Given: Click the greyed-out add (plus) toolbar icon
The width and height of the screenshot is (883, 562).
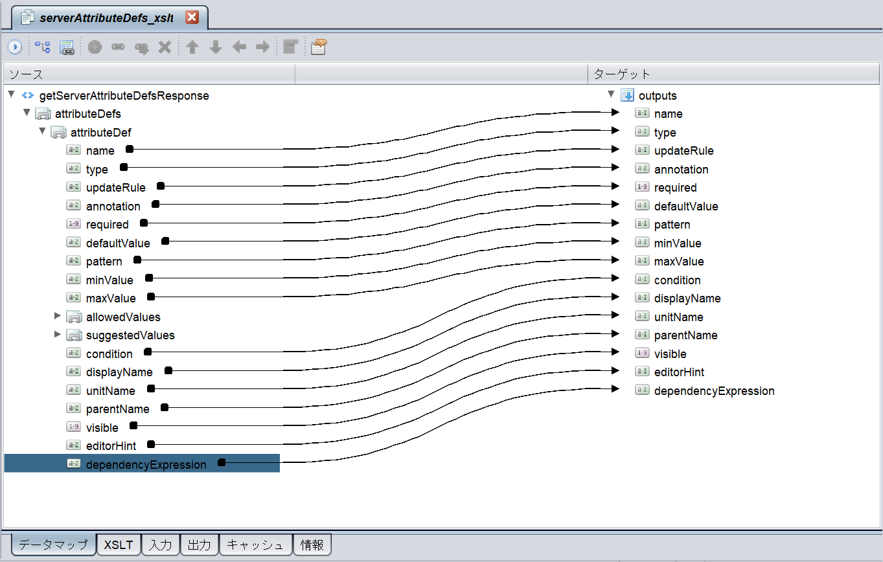Looking at the screenshot, I should tap(95, 47).
